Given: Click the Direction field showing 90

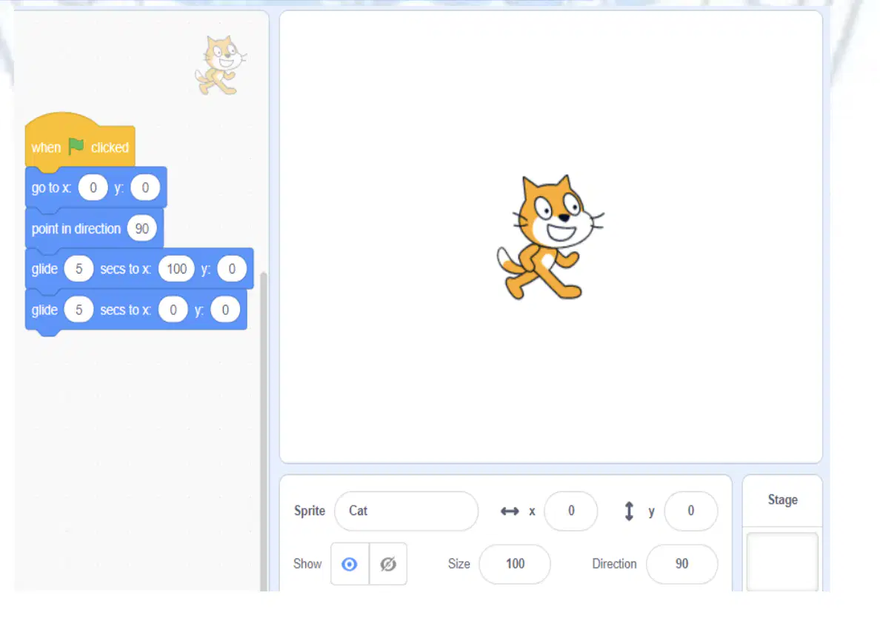Looking at the screenshot, I should tap(682, 564).
